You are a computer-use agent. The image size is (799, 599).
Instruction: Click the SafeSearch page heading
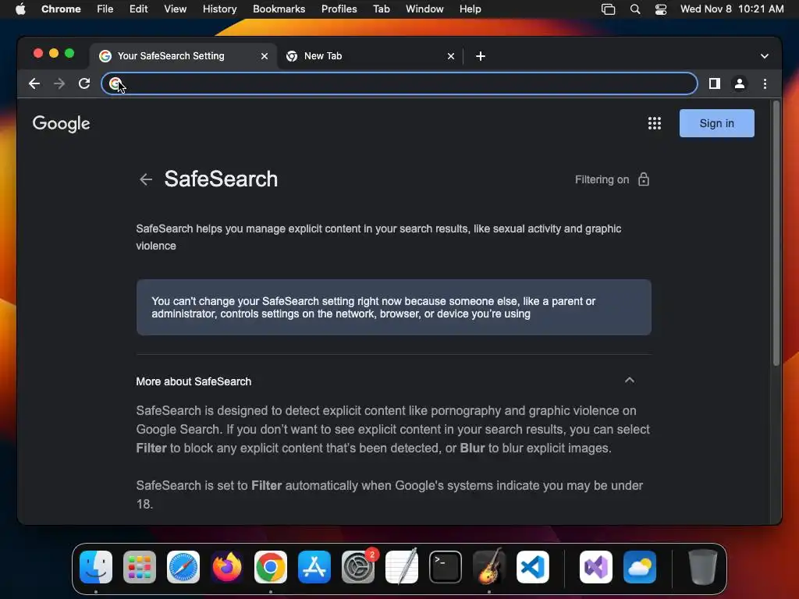[x=221, y=179]
